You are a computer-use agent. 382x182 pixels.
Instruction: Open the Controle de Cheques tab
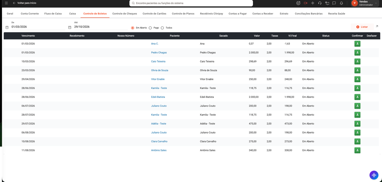[x=125, y=14]
